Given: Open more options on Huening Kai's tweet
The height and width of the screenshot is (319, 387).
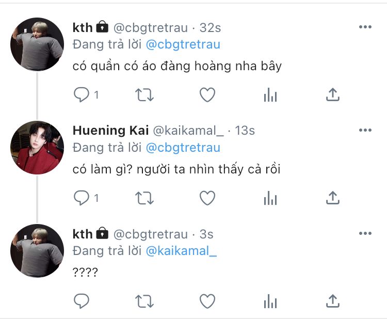Looking at the screenshot, I should (365, 130).
